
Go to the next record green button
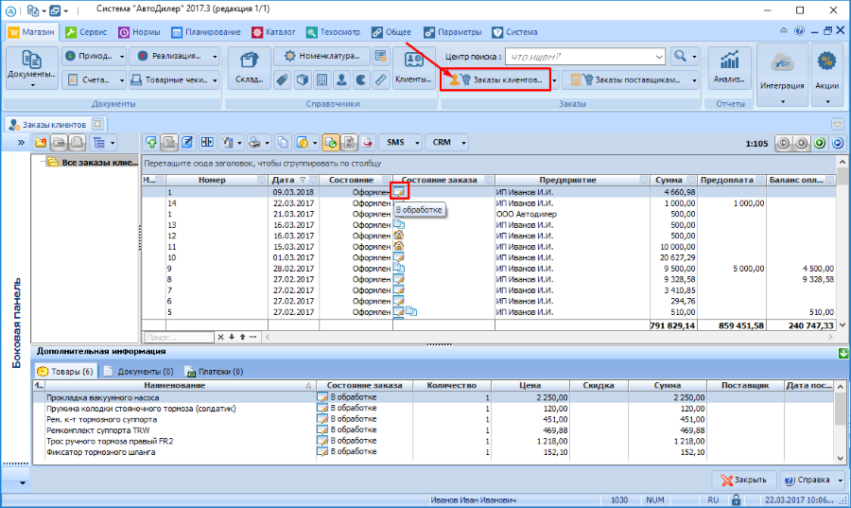tap(820, 143)
